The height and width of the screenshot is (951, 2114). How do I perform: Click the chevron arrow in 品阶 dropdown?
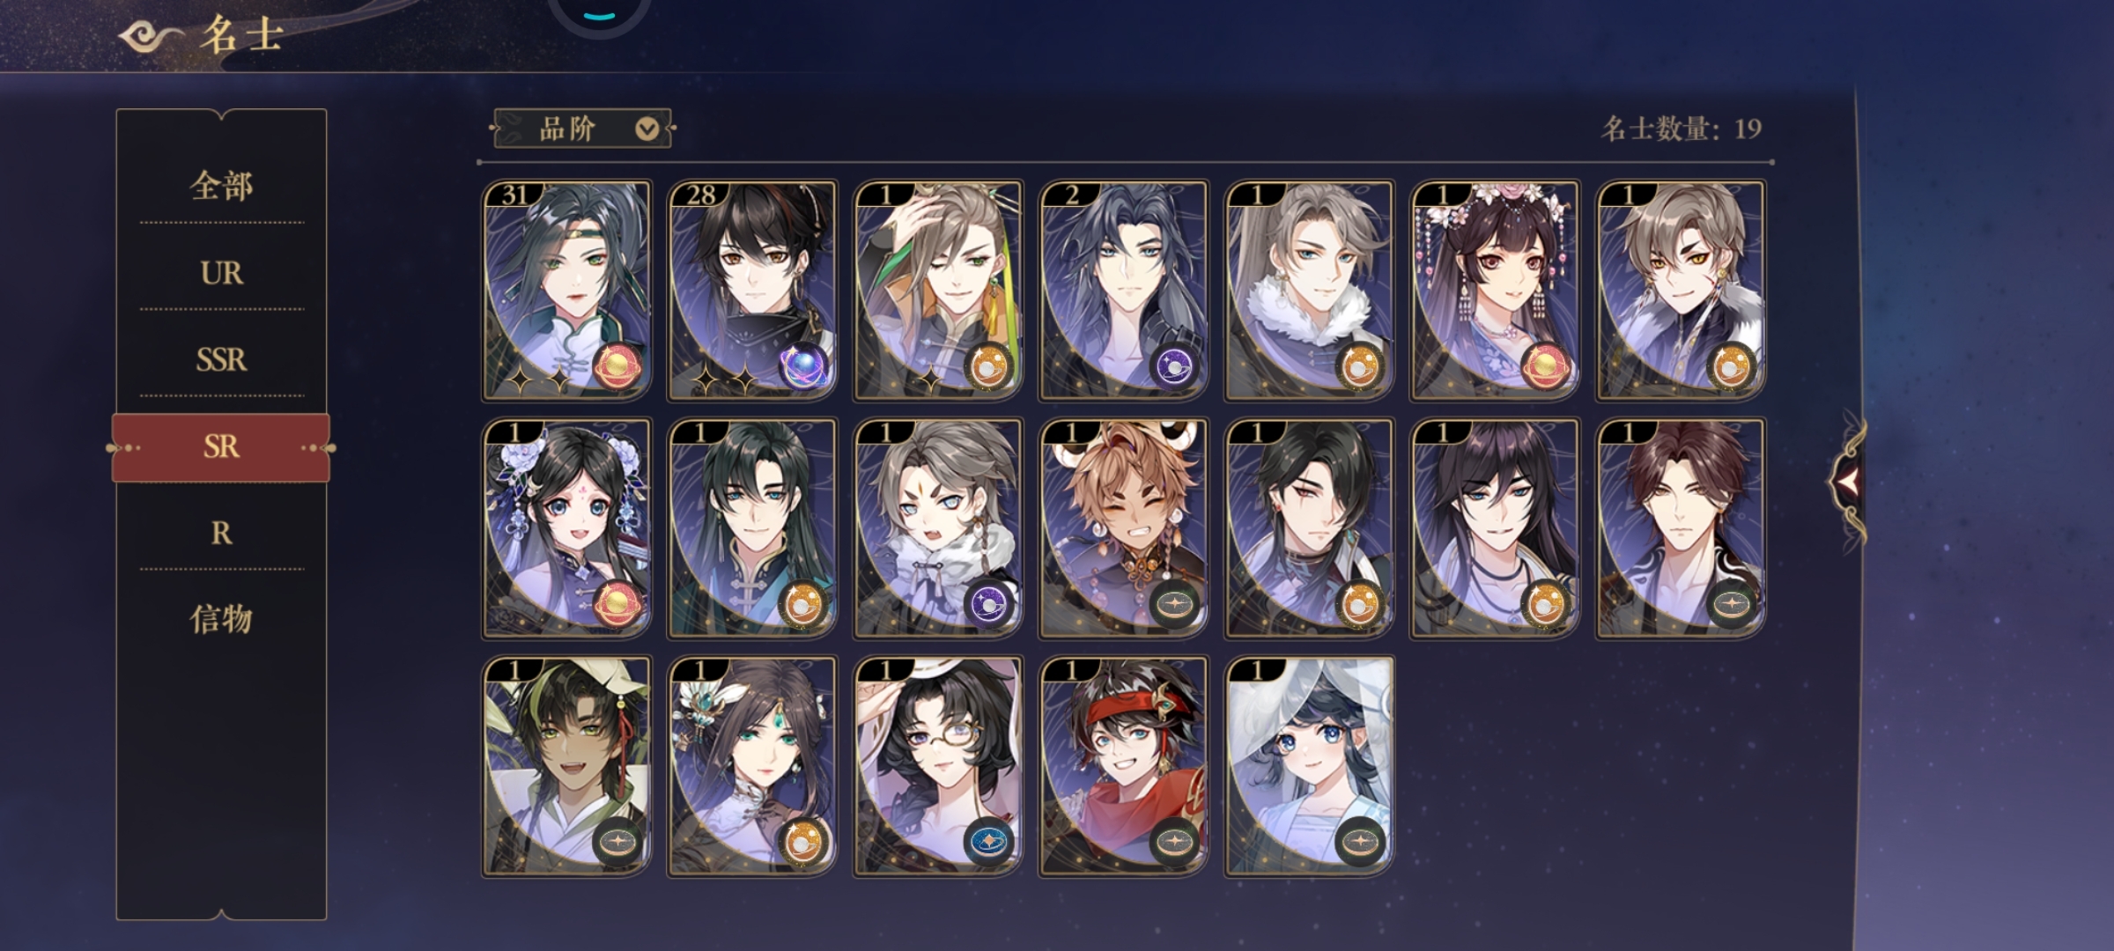pyautogui.click(x=647, y=129)
